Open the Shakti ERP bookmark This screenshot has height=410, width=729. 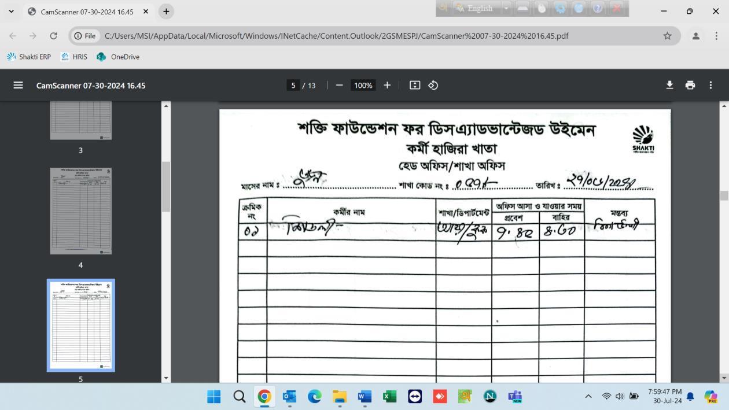point(29,57)
